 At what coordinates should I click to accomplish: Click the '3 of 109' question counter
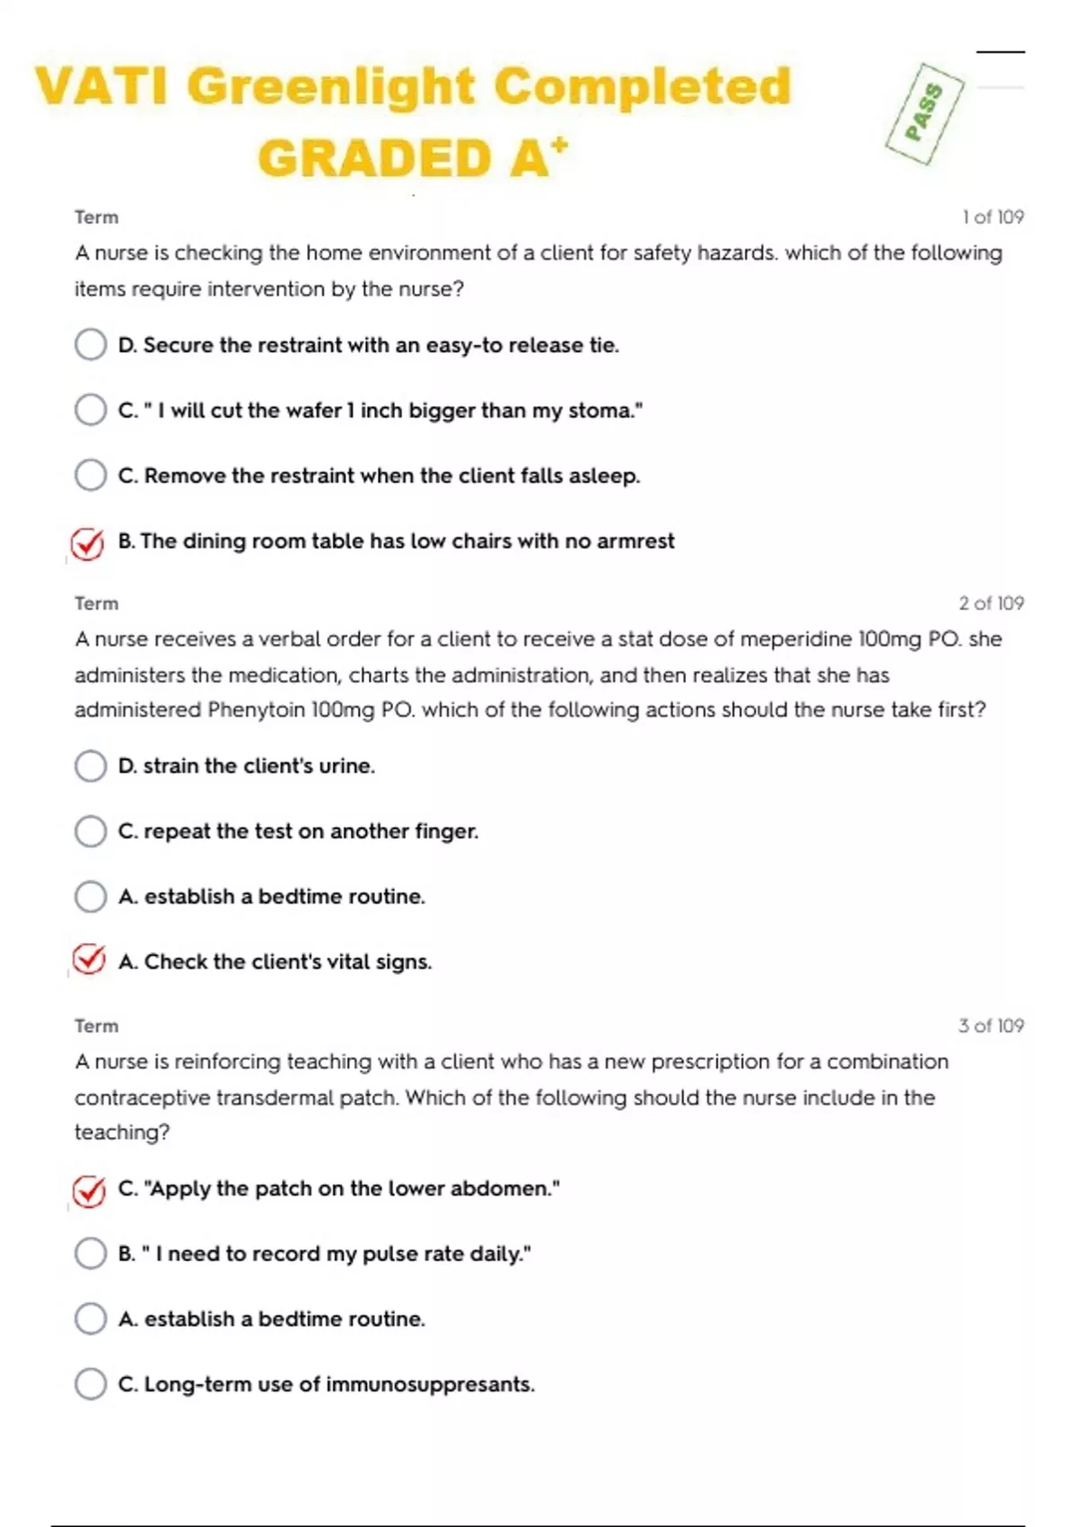pos(991,1026)
